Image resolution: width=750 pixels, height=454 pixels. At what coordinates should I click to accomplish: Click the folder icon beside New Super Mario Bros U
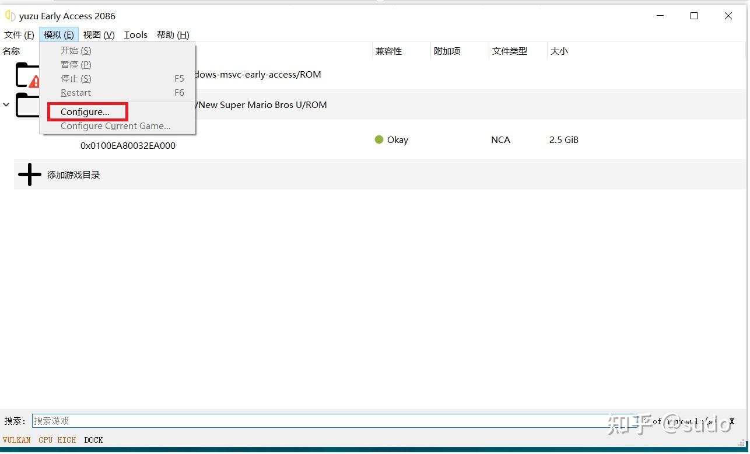(28, 105)
